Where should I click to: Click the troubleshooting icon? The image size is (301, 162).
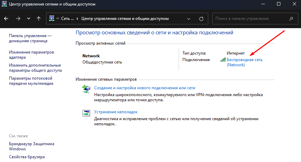tap(86, 113)
